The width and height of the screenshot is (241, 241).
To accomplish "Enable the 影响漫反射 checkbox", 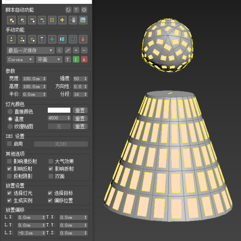I will (x=9, y=161).
